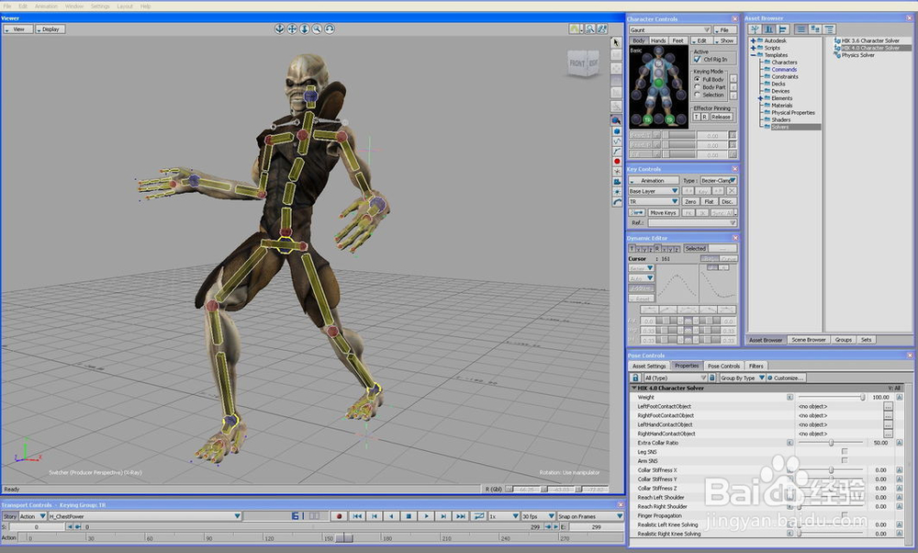Switch to the Hands tab in Character Controls

tap(658, 40)
